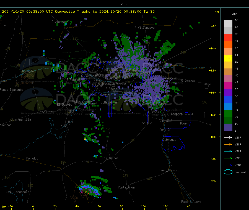Viewport: 249px width, 210px height.
Task: Click the cyan 'current' ellipse legend icon
Action: 228,172
